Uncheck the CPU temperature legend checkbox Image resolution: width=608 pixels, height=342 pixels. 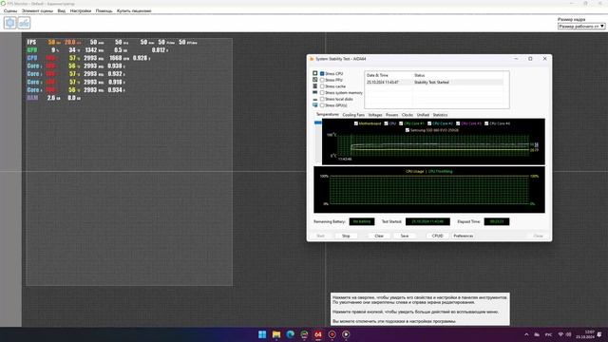point(386,123)
